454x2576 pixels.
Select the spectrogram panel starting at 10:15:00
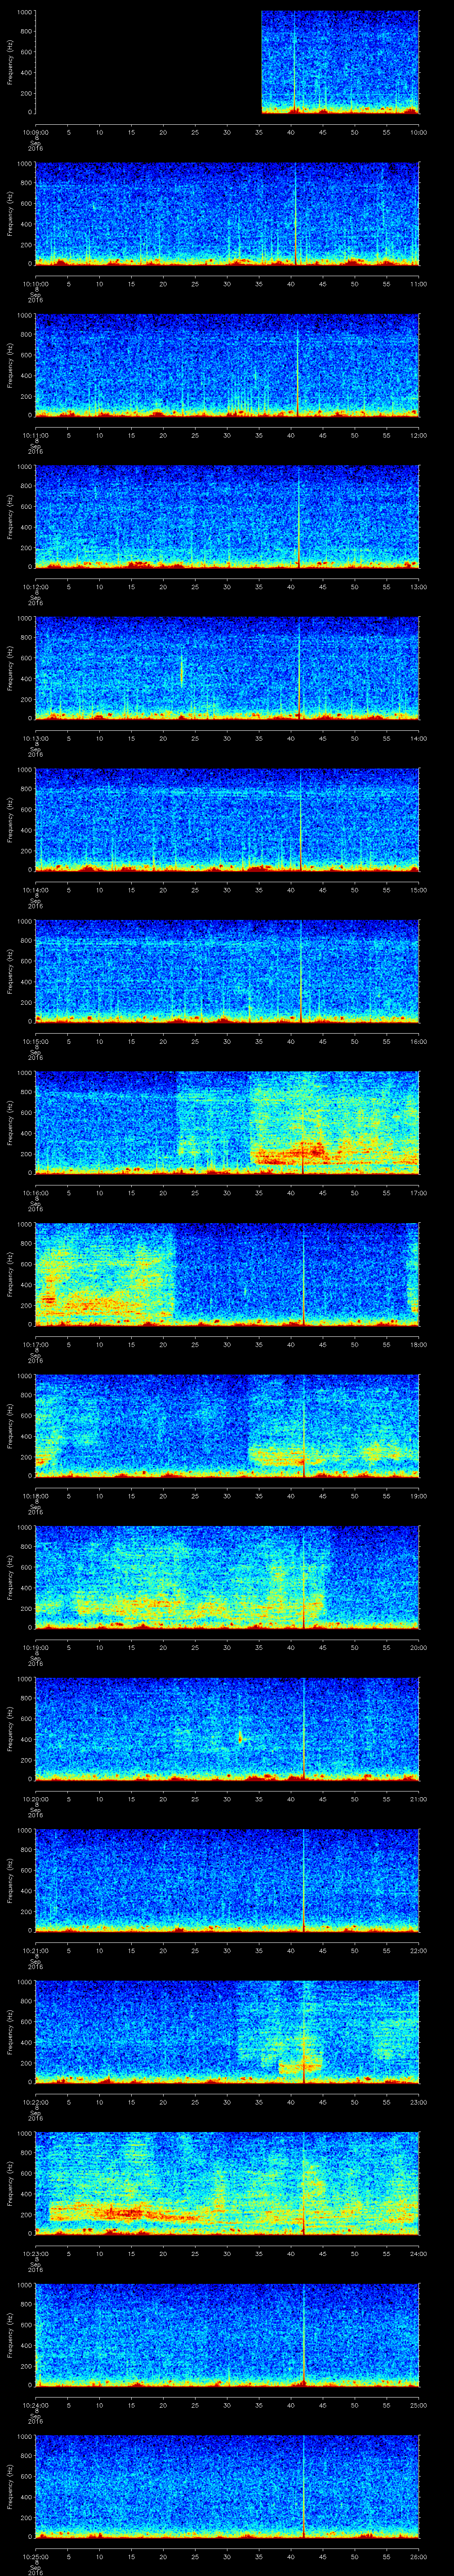coord(227,971)
